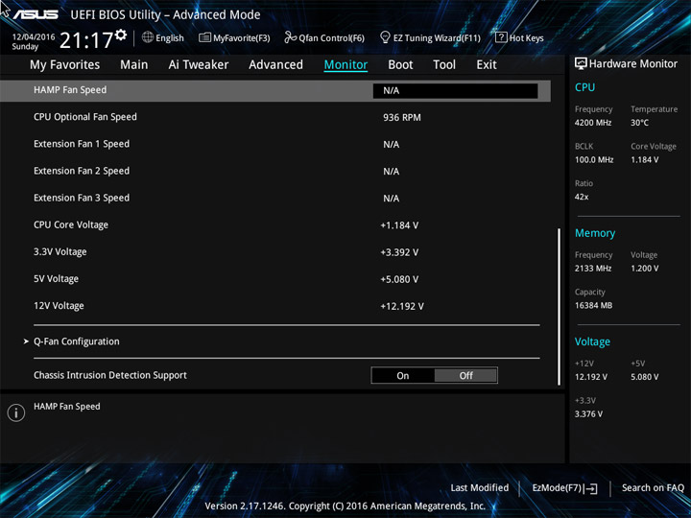691x518 pixels.
Task: Launch EZ Tuning Wizard(F11)
Action: [437, 38]
